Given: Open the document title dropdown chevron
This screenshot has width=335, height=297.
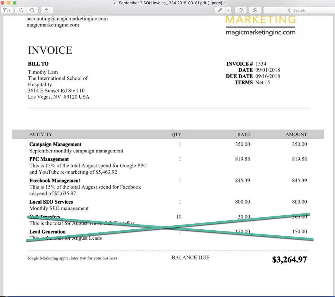Looking at the screenshot, I should 225,3.
